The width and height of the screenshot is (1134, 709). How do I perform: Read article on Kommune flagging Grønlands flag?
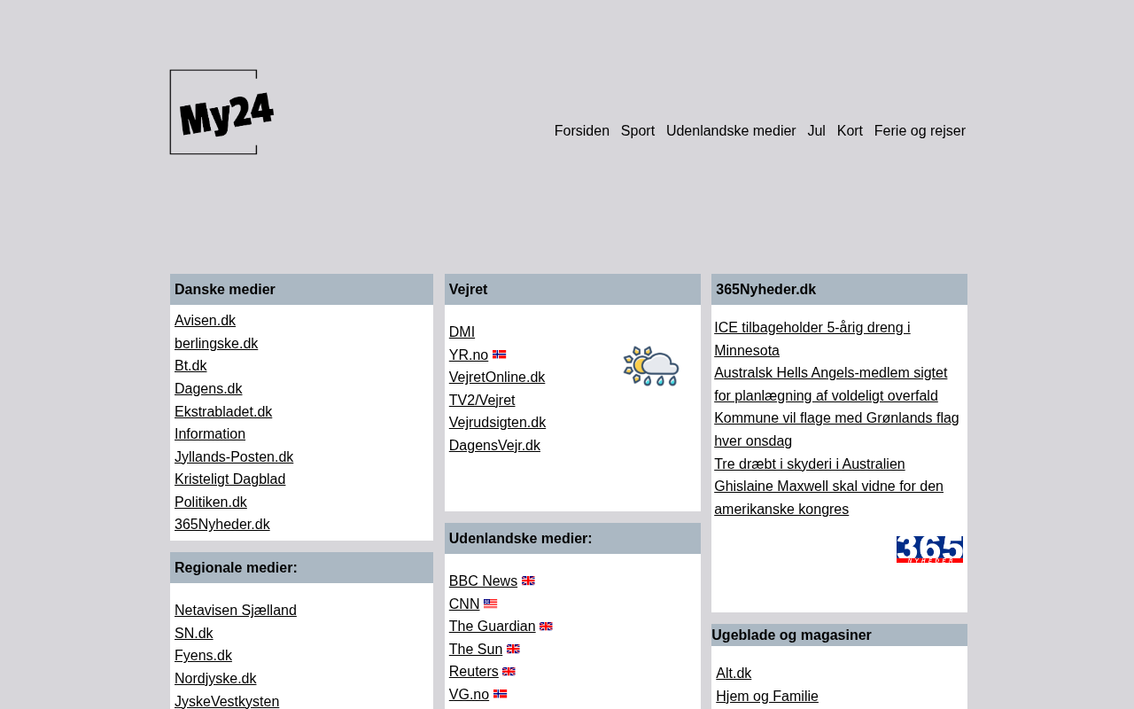point(836,429)
